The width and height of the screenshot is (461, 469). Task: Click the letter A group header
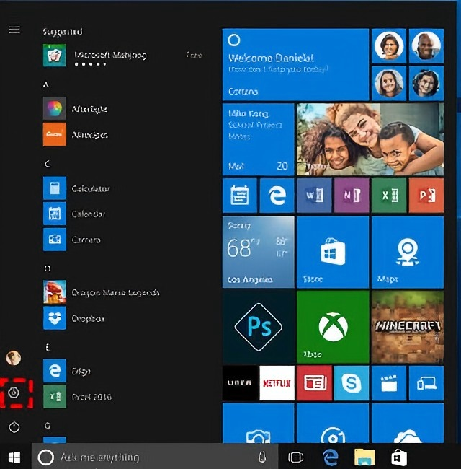click(x=47, y=84)
